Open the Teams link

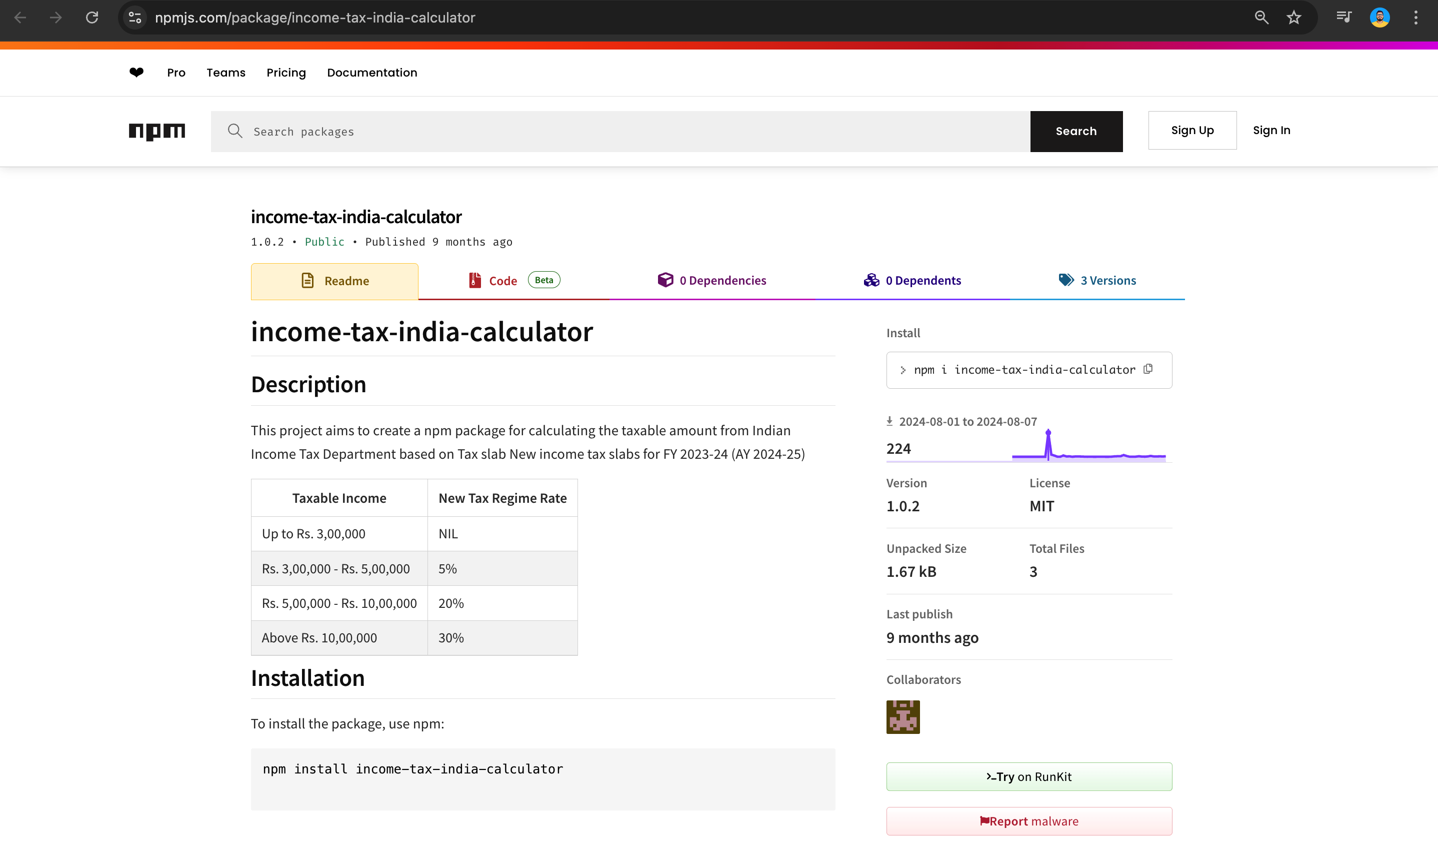click(226, 73)
